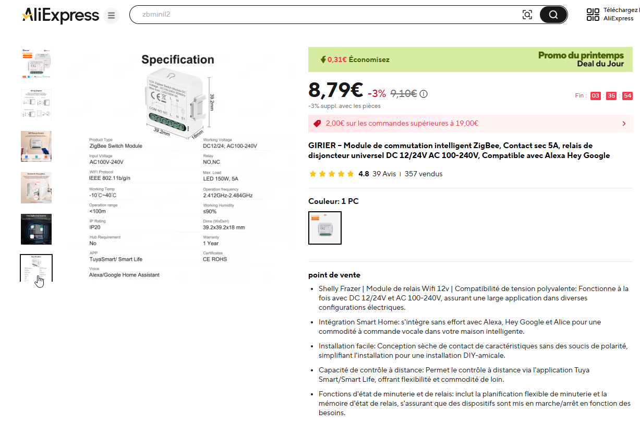Open the hamburger categories menu
Image resolution: width=640 pixels, height=423 pixels.
[x=111, y=16]
